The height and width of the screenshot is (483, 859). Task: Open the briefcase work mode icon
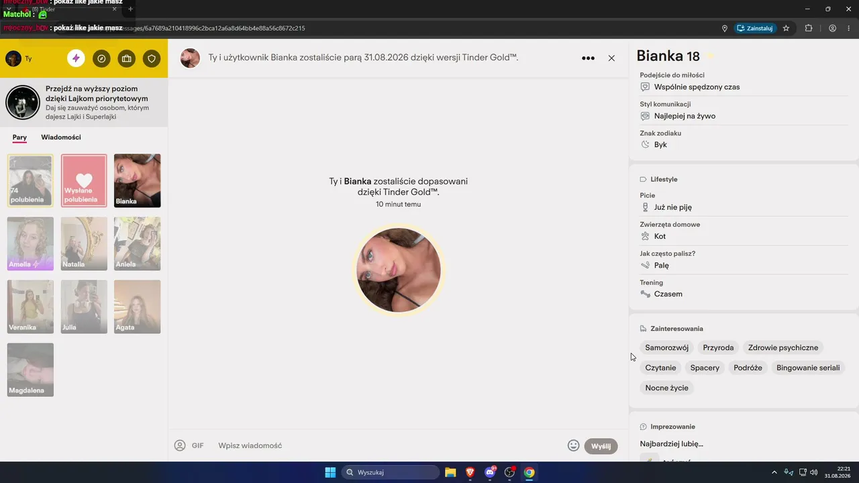click(126, 58)
